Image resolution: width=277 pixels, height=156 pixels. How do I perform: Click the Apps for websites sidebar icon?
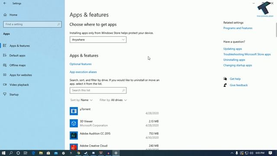[x=5, y=75]
